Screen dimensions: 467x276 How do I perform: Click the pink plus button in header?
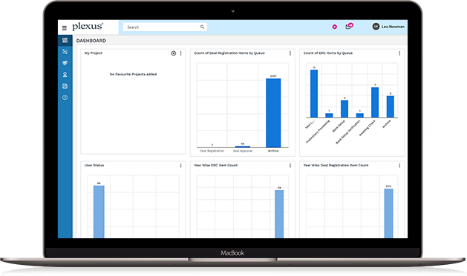(x=334, y=27)
